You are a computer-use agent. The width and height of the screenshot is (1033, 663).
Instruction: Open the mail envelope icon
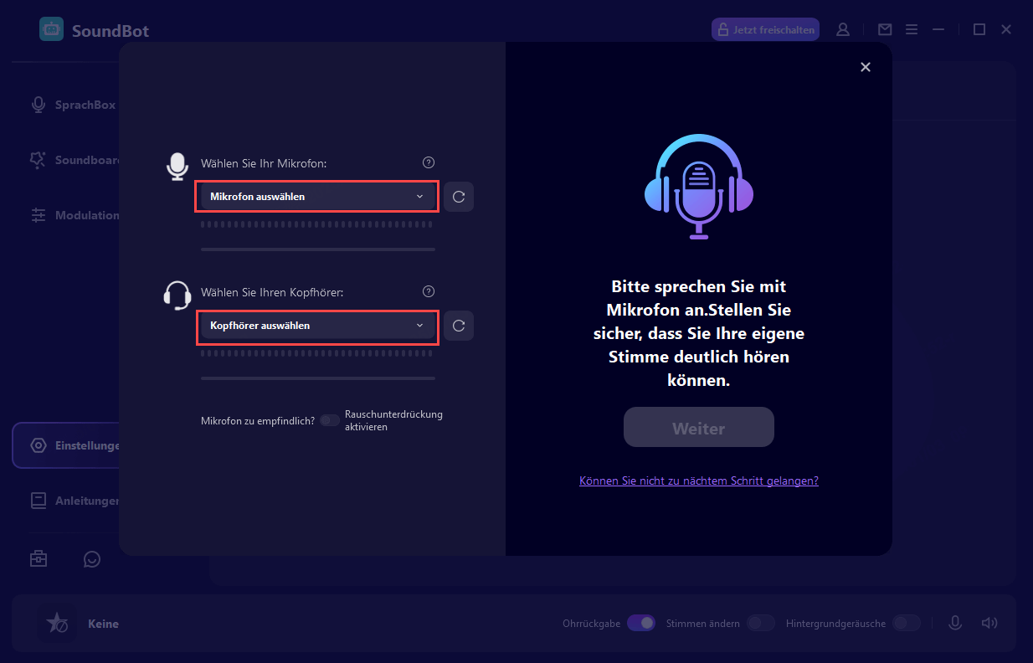[x=885, y=29]
